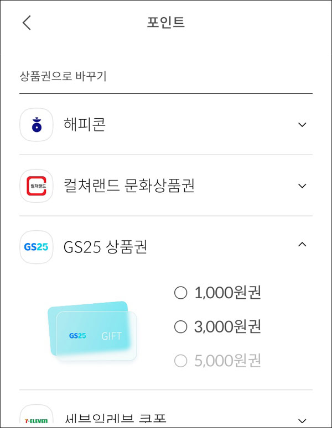This screenshot has width=332, height=428.
Task: Go back using the left arrow icon
Action: [27, 23]
